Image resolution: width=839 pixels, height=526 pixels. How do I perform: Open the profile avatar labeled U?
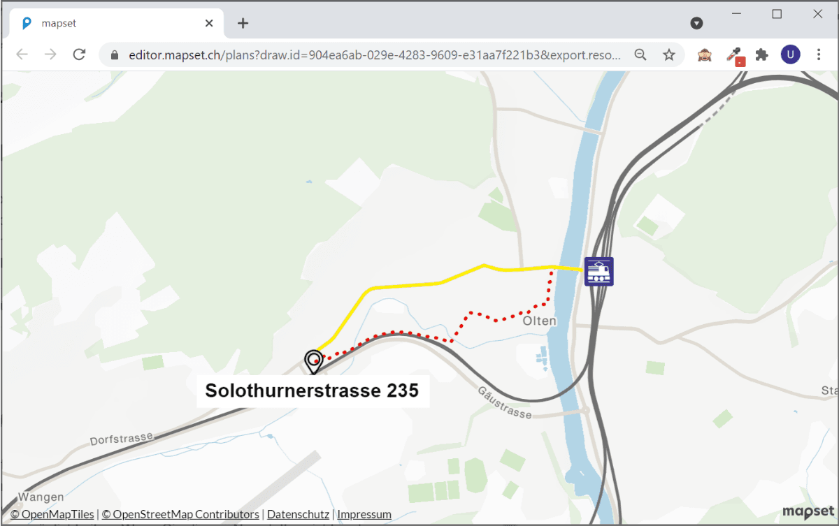[x=790, y=54]
